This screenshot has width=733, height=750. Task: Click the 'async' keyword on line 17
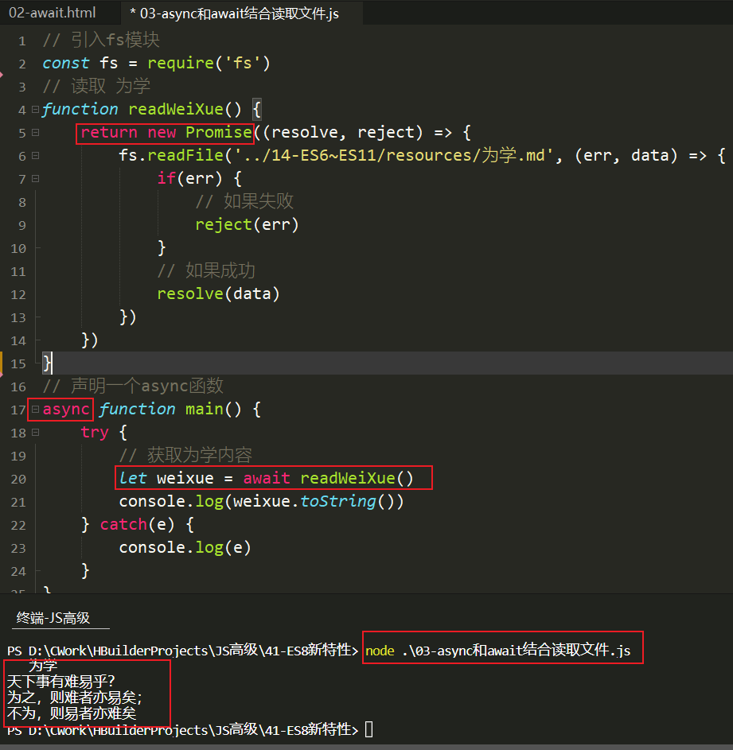click(66, 410)
